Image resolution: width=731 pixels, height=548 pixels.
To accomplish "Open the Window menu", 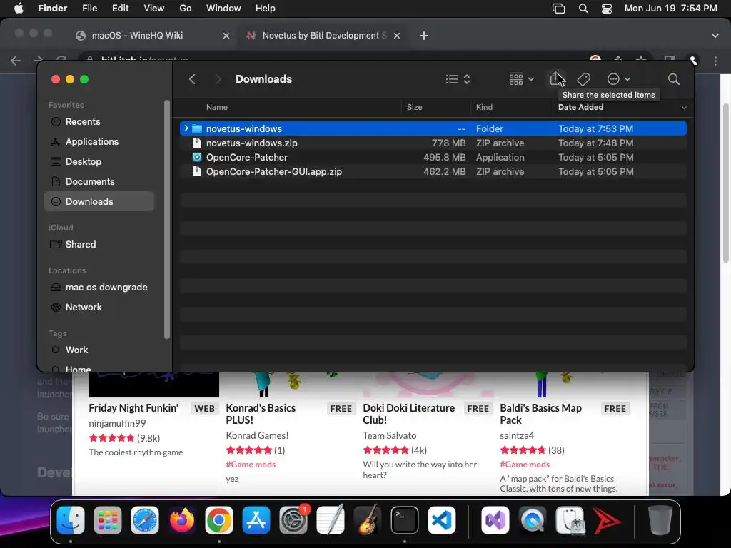I will tap(223, 9).
